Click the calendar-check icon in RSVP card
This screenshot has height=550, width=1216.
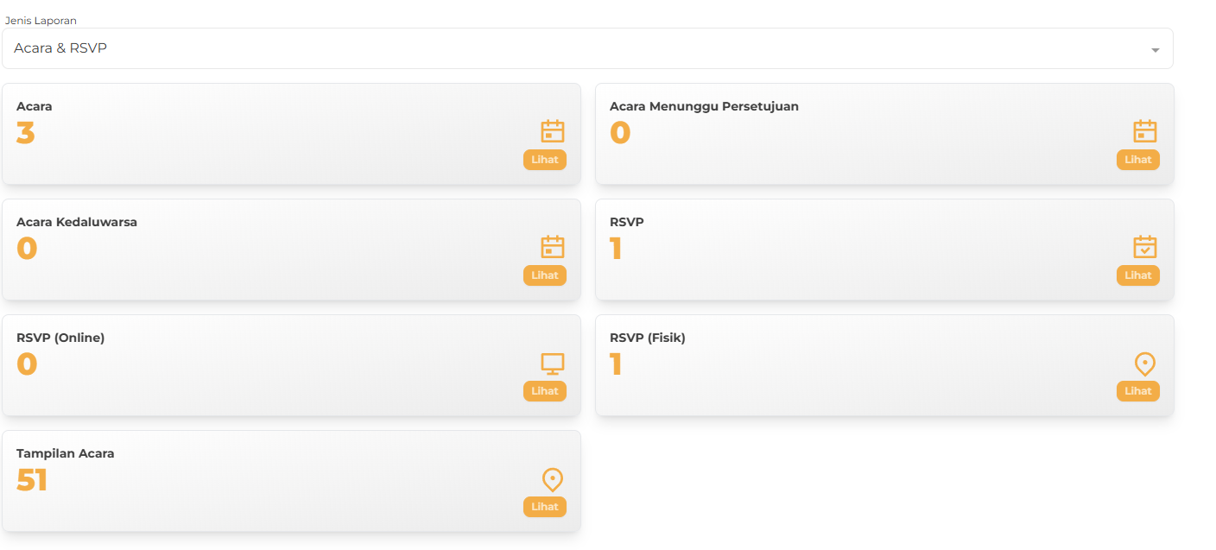(x=1145, y=247)
